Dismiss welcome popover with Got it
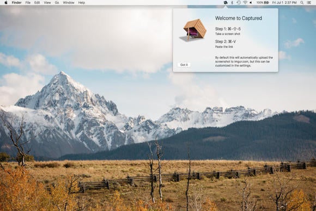Viewport: 316px width, 211px height. click(x=184, y=65)
